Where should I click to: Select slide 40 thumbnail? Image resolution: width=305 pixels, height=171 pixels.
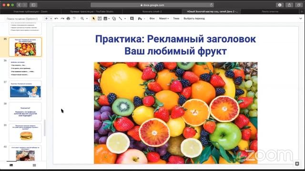pyautogui.click(x=25, y=153)
